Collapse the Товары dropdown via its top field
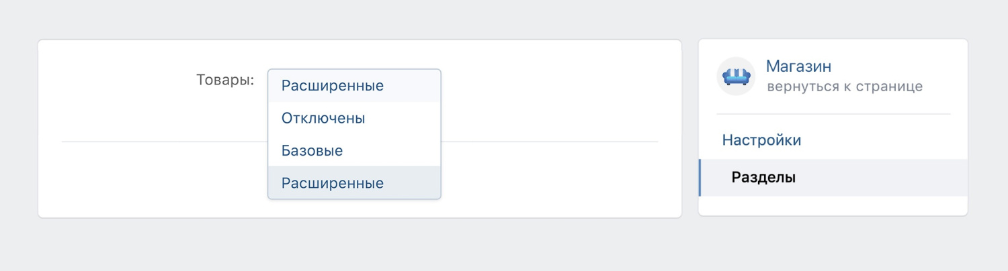 (x=354, y=86)
